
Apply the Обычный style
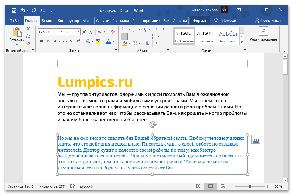(x=184, y=36)
